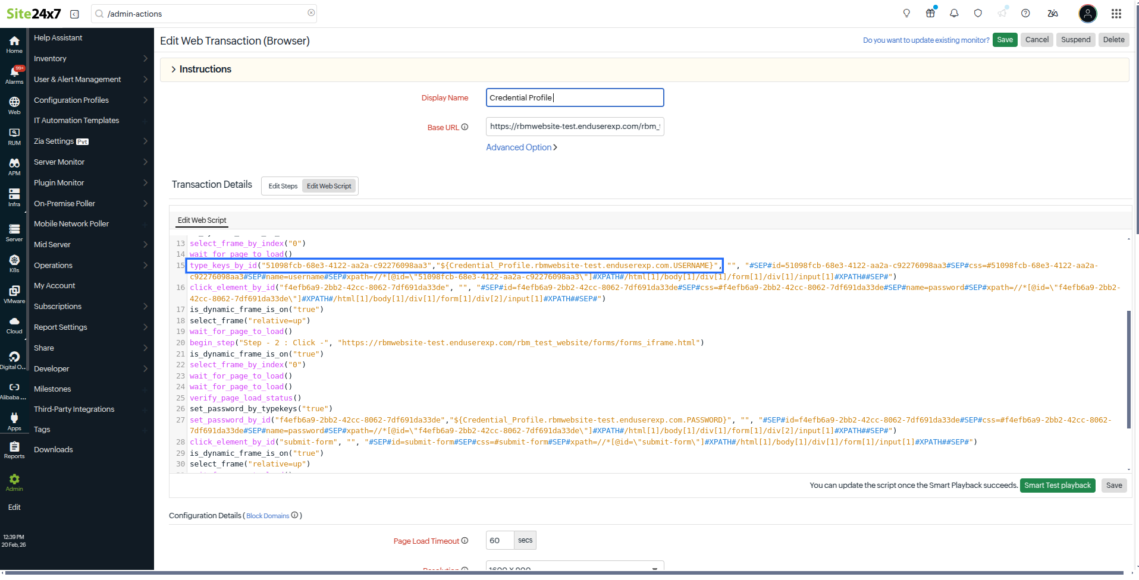Open the Zia assistant icon in the header

(x=1053, y=12)
